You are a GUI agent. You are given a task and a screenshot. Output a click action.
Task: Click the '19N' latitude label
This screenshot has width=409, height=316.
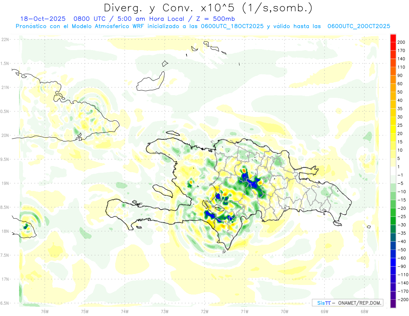[x=5, y=183]
